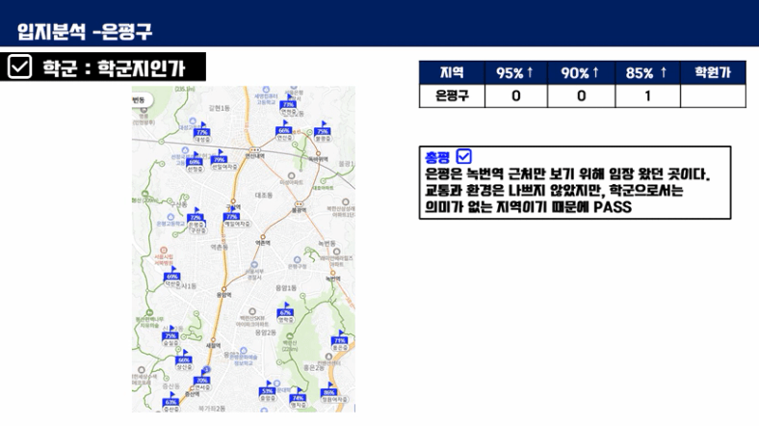Select the 응암2동 map label
759x426 pixels.
[x=265, y=333]
